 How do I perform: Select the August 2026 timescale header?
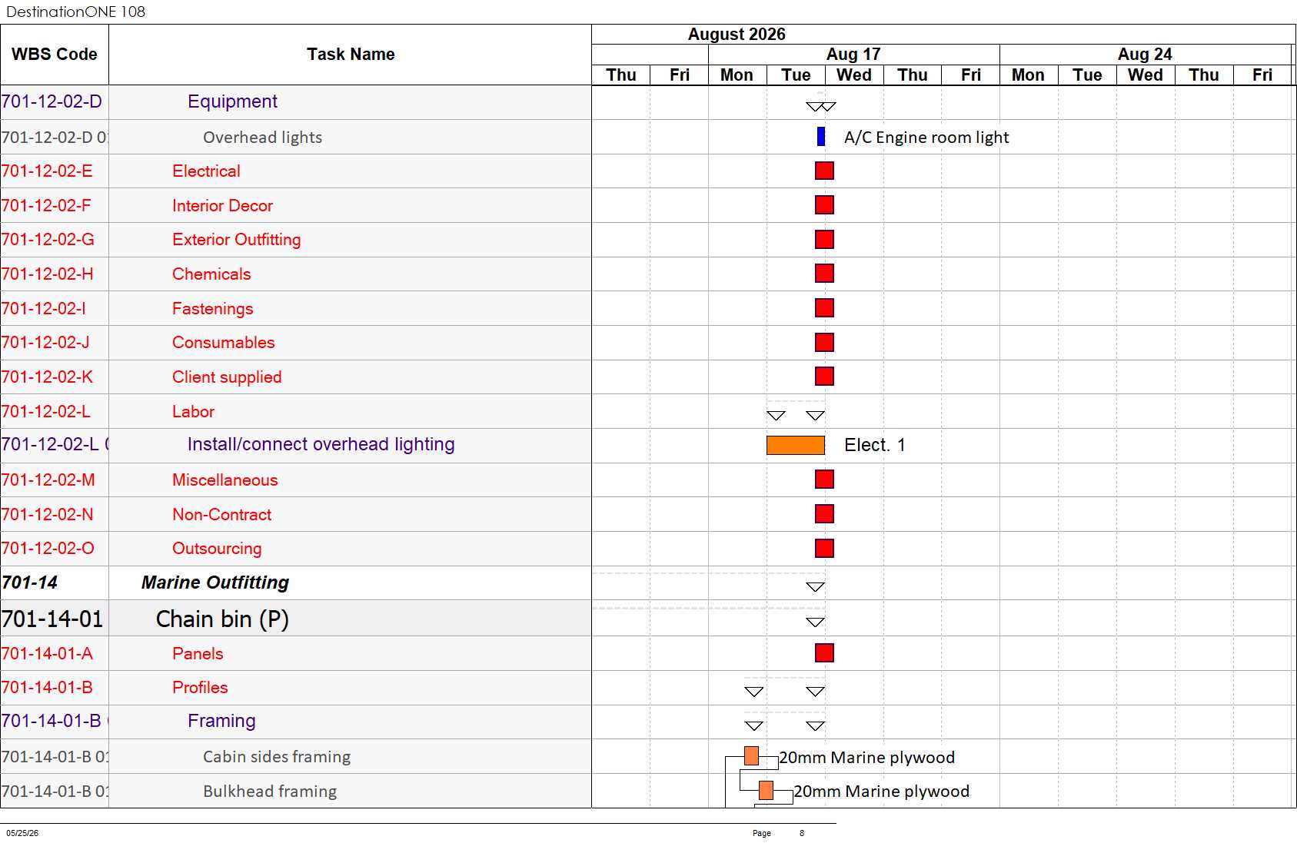737,35
